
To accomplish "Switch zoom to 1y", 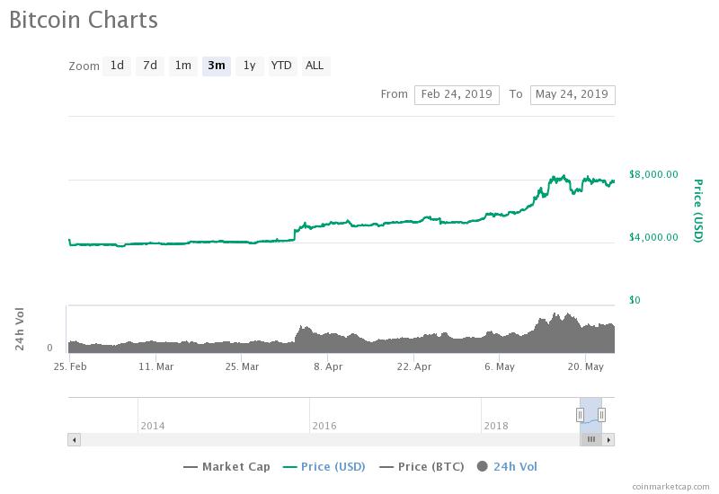I will coord(249,66).
